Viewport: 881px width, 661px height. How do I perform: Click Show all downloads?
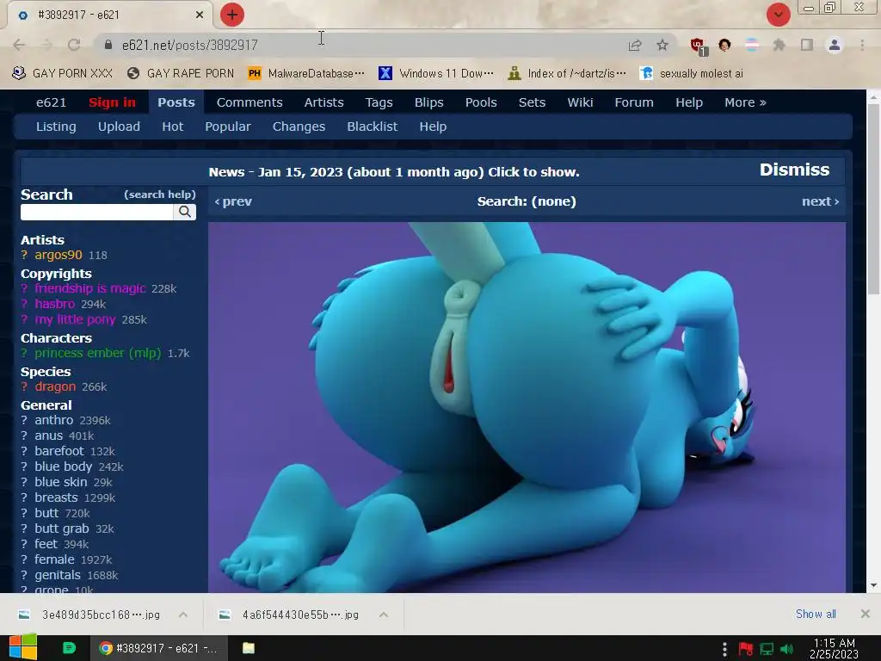pyautogui.click(x=816, y=614)
